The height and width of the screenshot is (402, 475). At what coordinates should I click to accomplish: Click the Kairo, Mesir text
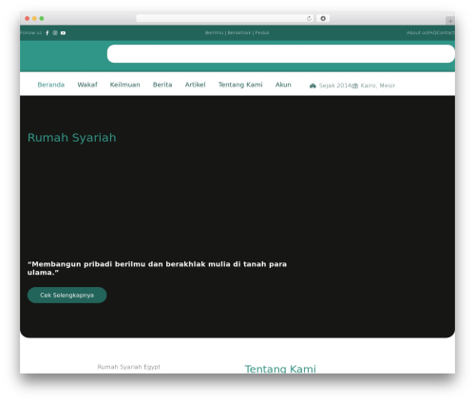coord(378,86)
